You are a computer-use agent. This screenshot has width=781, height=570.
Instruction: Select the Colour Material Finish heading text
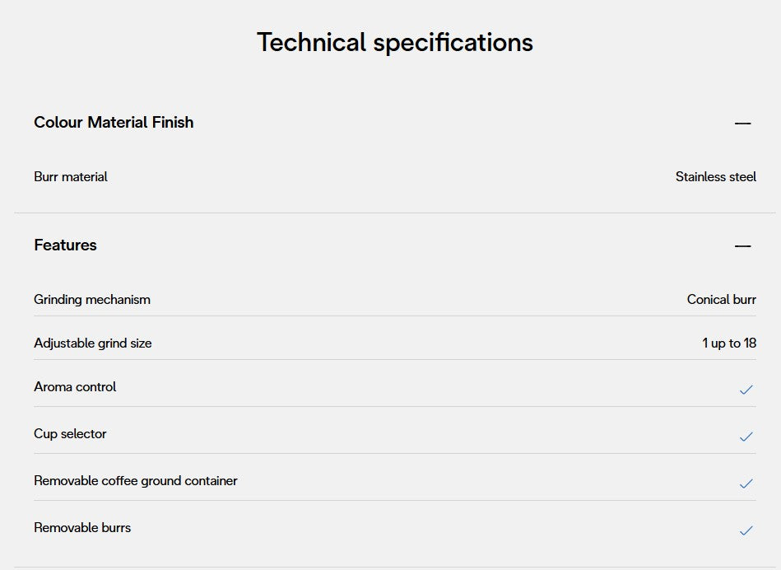tap(114, 123)
